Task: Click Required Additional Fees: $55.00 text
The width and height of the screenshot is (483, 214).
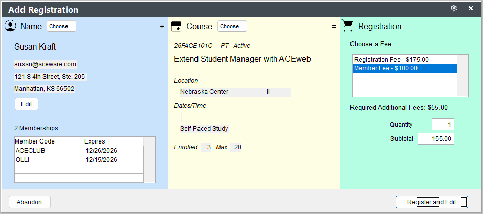Action: click(x=399, y=108)
